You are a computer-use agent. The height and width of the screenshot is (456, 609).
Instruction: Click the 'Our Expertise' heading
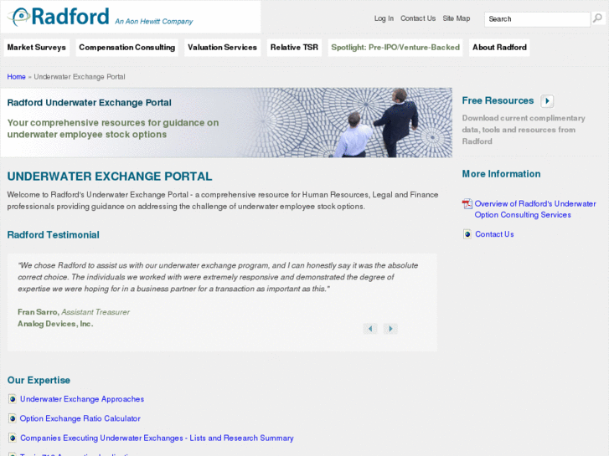coord(39,380)
